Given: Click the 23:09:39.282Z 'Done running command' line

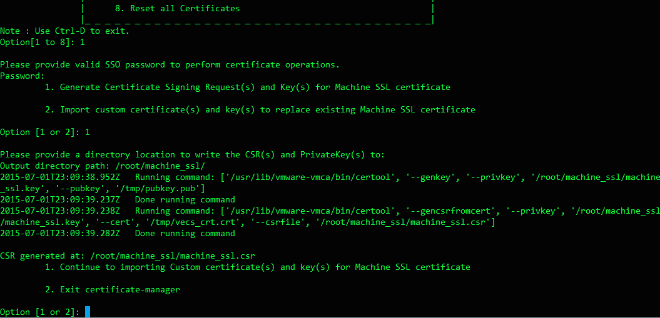Looking at the screenshot, I should [x=118, y=233].
